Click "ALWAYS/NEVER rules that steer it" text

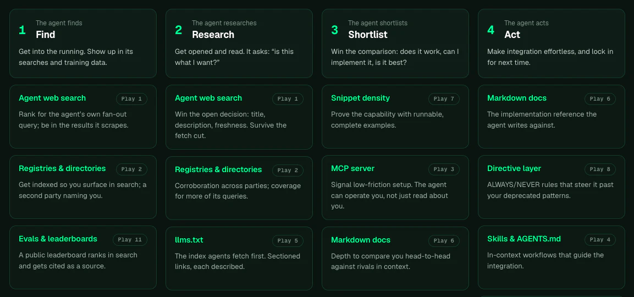[x=550, y=190]
